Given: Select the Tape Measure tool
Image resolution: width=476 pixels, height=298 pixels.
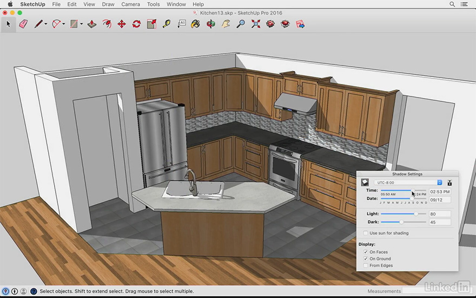Looking at the screenshot, I should coord(167,24).
